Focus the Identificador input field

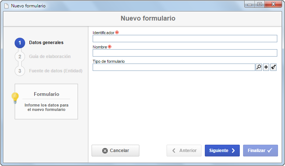click(x=185, y=39)
